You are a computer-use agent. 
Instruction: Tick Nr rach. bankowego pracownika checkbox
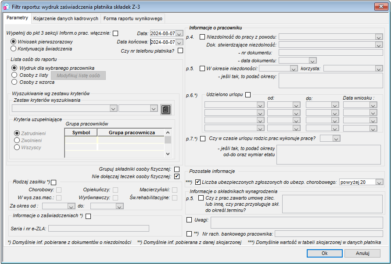pyautogui.click(x=189, y=233)
